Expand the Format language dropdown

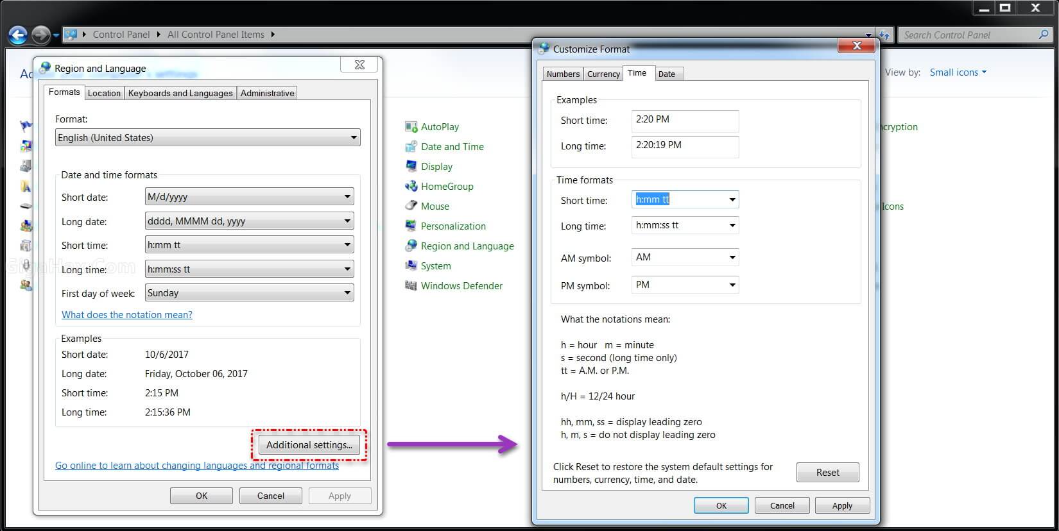[x=207, y=138]
